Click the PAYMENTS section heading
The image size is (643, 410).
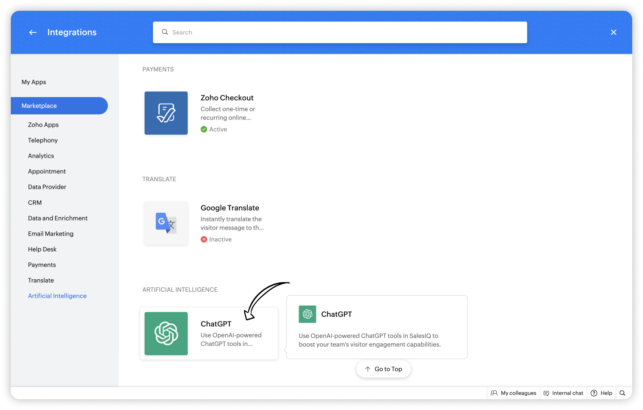point(158,69)
